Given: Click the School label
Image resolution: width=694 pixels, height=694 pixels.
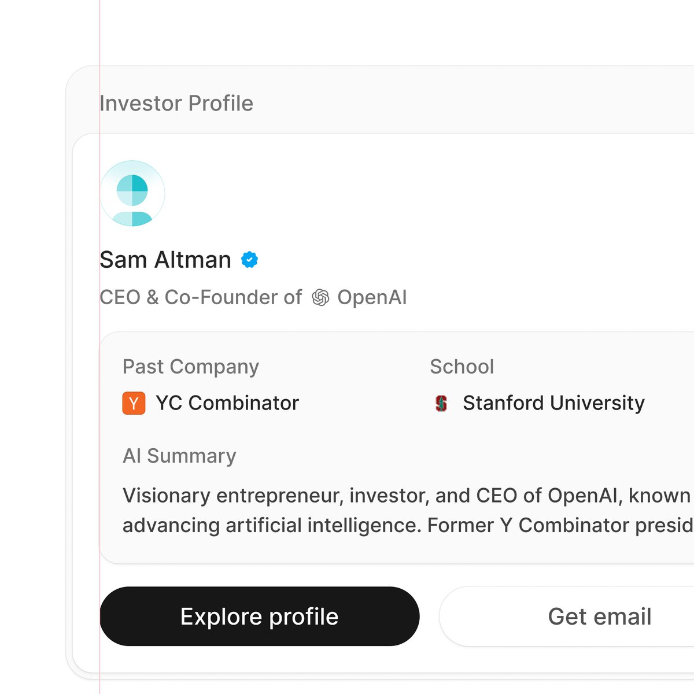Looking at the screenshot, I should (x=462, y=367).
